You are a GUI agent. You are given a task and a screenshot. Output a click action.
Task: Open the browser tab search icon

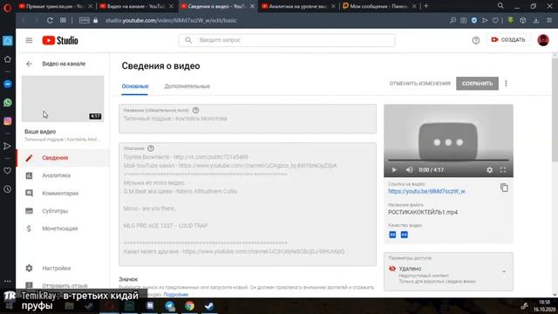pos(500,6)
